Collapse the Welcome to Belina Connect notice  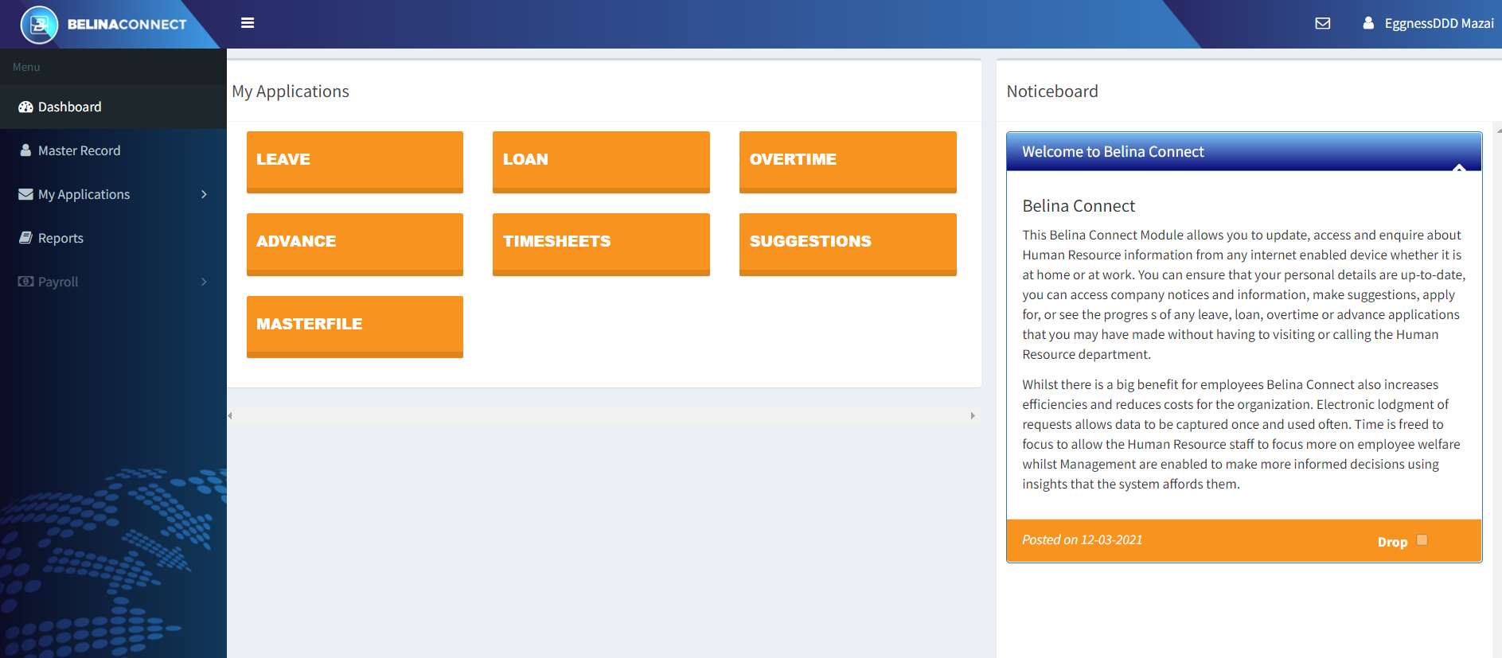[1459, 167]
